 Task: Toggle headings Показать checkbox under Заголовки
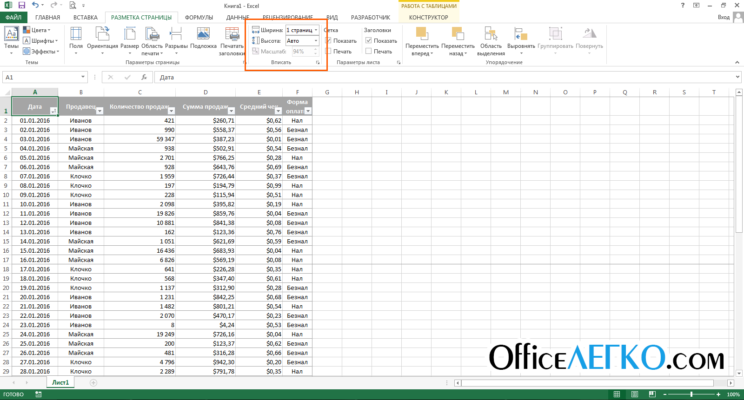[369, 40]
